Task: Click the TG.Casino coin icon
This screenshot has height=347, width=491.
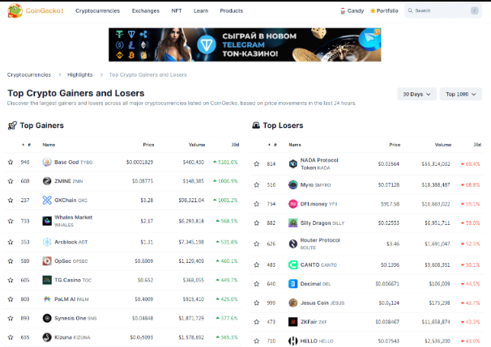Action: click(x=47, y=280)
